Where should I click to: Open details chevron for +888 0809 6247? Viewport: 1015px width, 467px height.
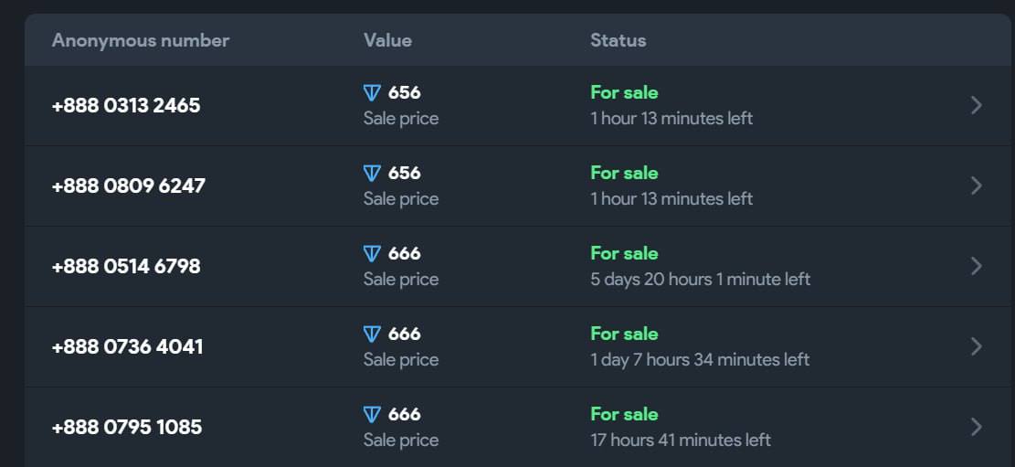(977, 186)
